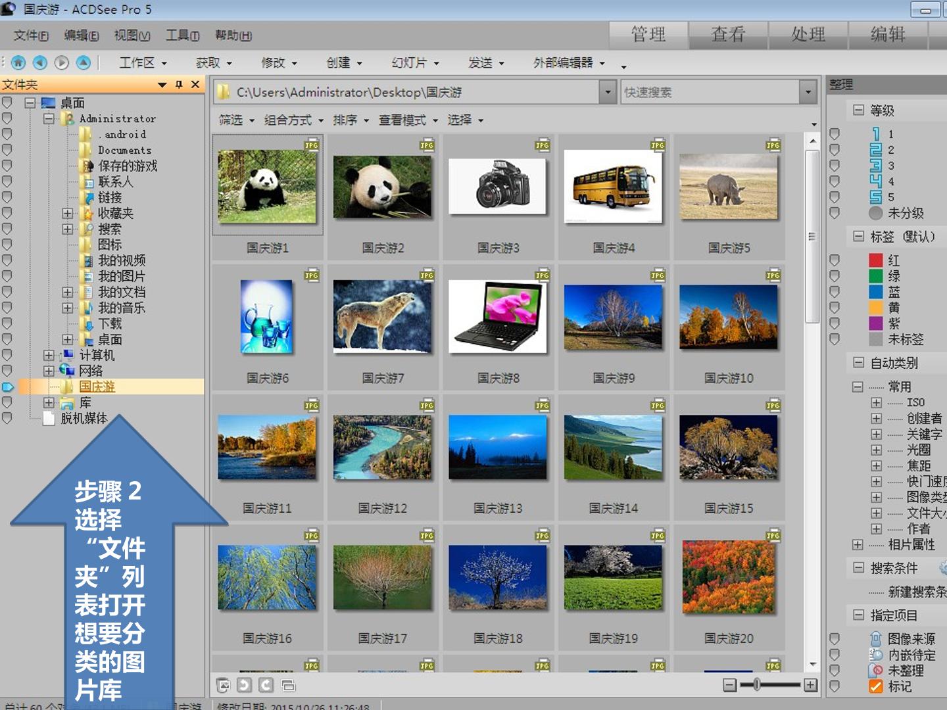This screenshot has width=947, height=710.
Task: Select the 库 library icon in tree
Action: point(67,402)
